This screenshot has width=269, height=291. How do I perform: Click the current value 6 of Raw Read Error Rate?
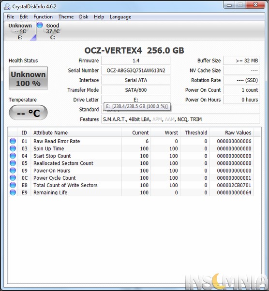pos(147,141)
